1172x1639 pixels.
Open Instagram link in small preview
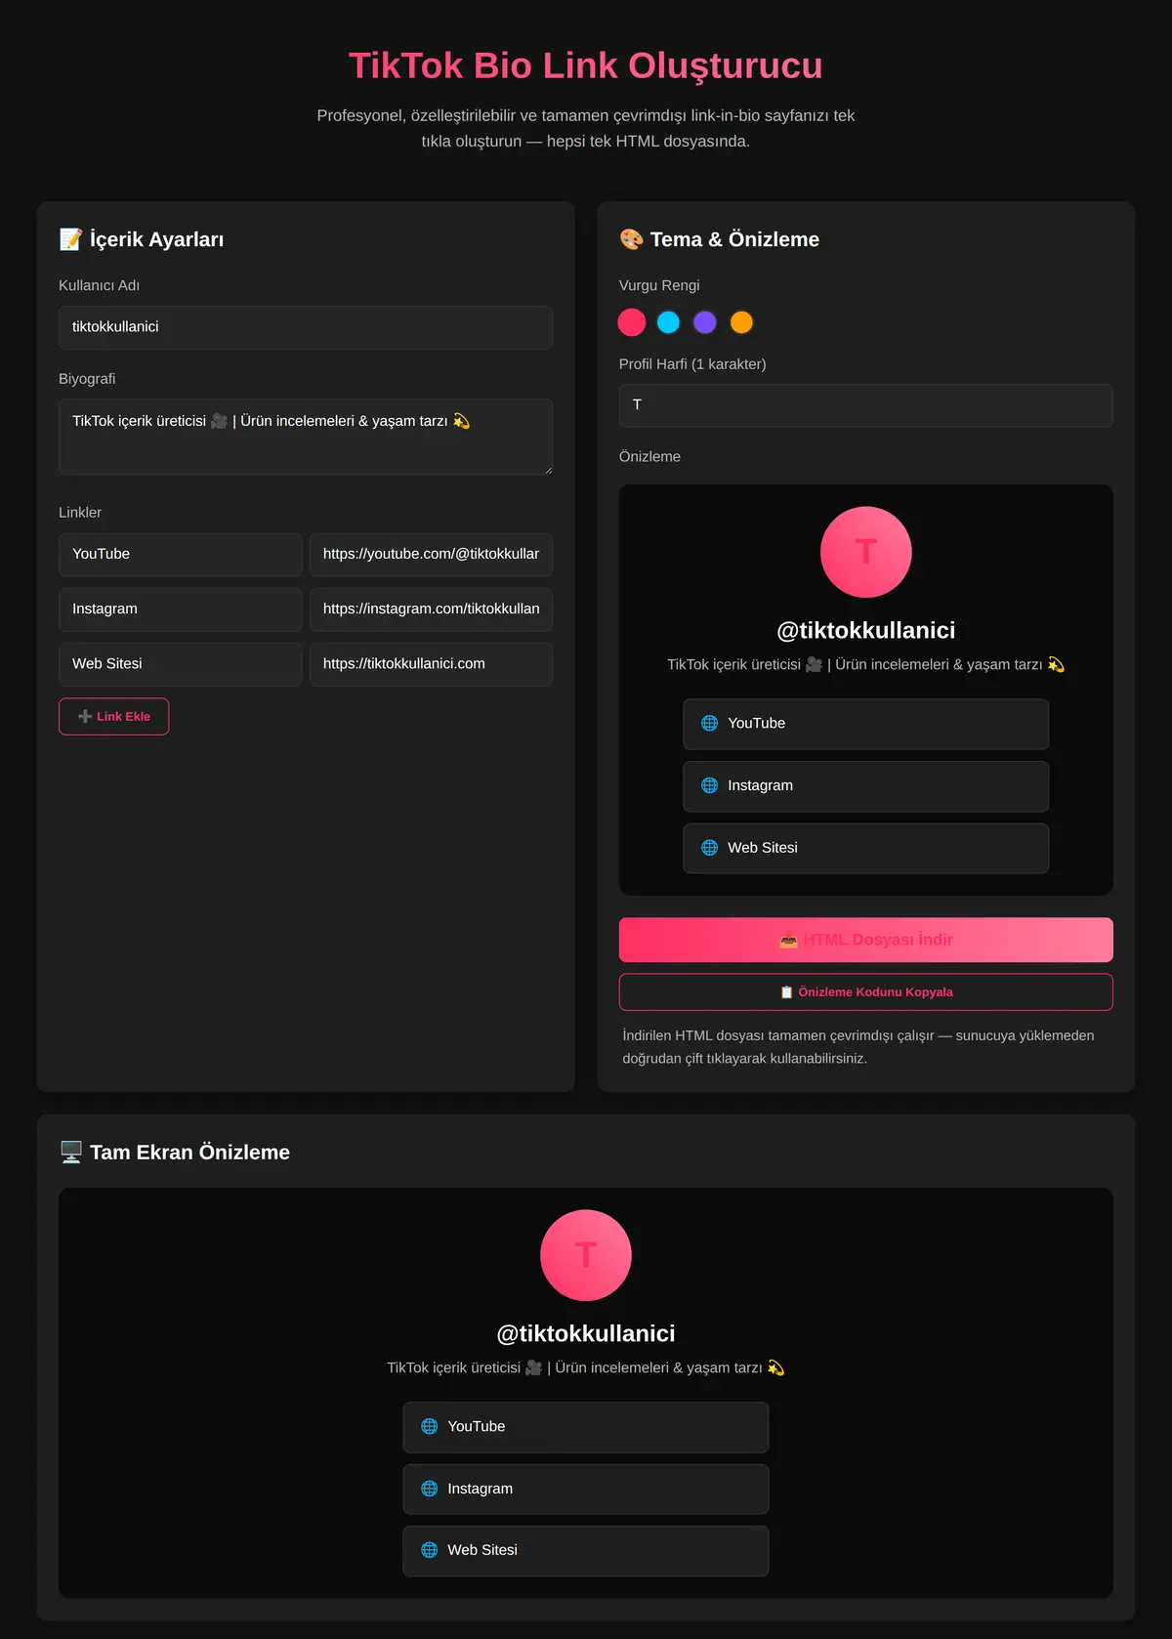pos(866,786)
